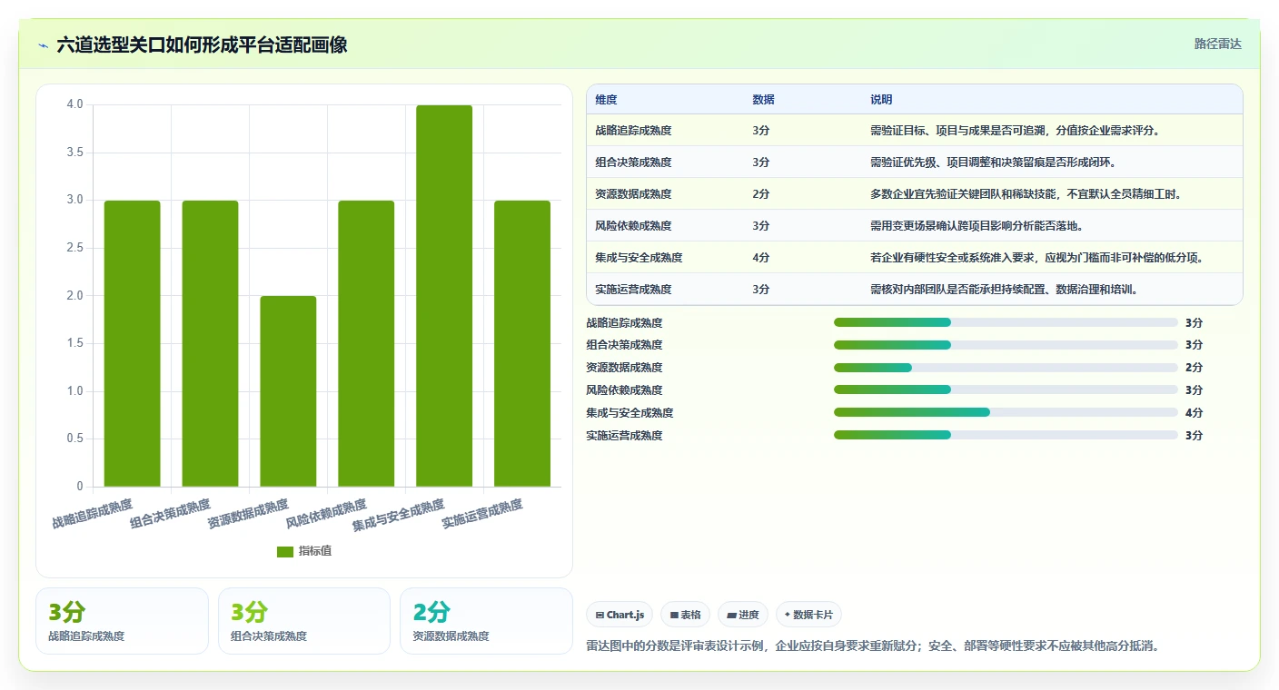Click the 战略追踪成熟度 bar in chart
Image resolution: width=1279 pixels, height=690 pixels.
(132, 343)
